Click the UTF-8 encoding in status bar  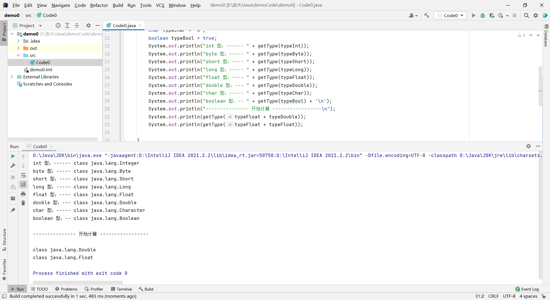(509, 296)
